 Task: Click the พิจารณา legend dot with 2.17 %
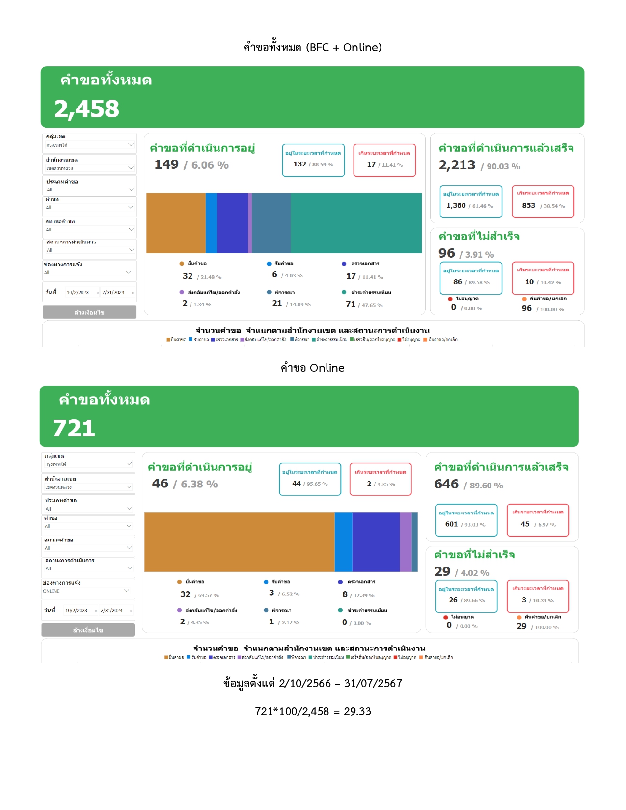pyautogui.click(x=266, y=610)
